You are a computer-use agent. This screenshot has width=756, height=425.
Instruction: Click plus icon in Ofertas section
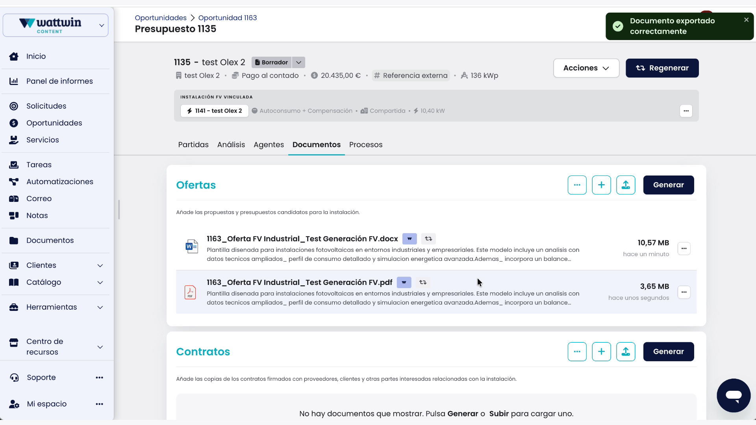pos(601,185)
